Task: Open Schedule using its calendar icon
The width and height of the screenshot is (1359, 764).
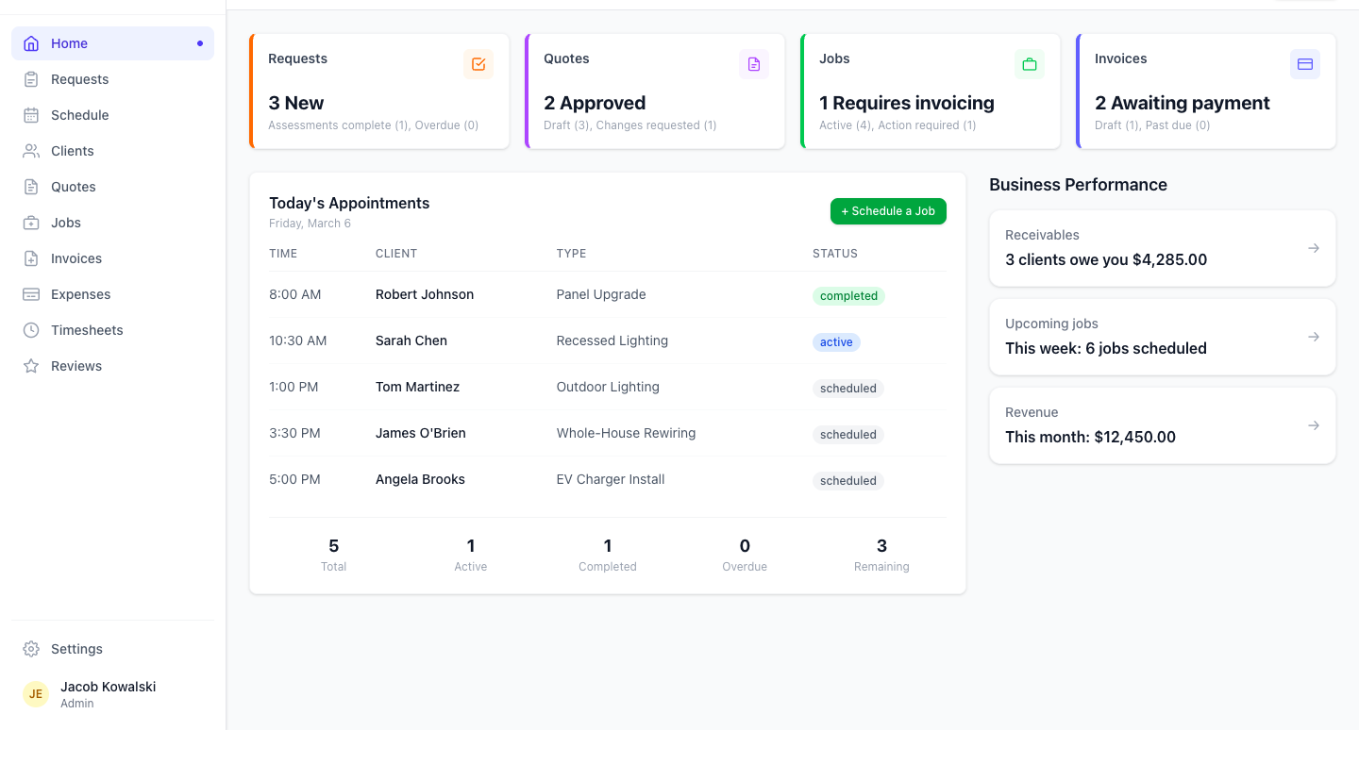Action: [29, 114]
